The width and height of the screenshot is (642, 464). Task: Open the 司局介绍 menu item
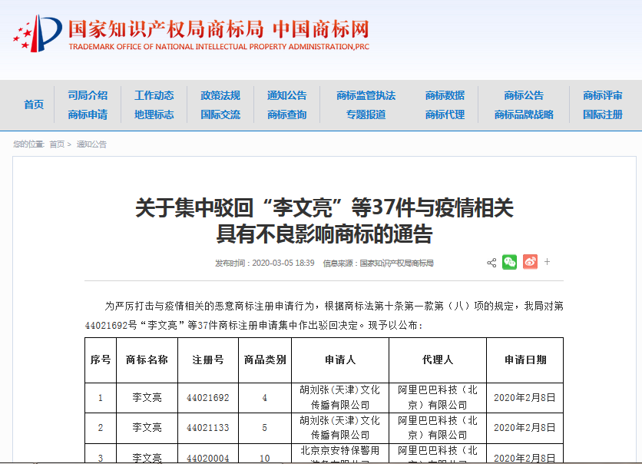pyautogui.click(x=88, y=95)
